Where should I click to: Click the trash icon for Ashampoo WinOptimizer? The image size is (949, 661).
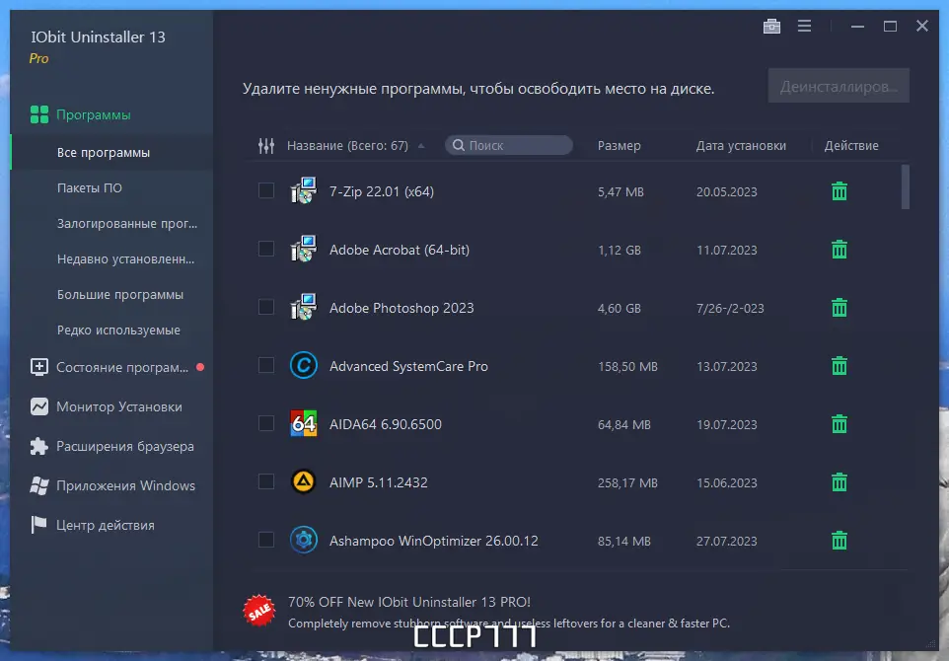(839, 540)
